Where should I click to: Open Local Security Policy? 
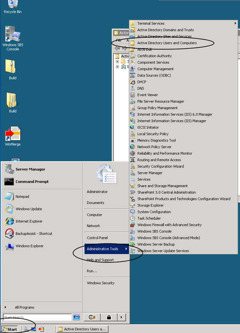tap(184, 134)
